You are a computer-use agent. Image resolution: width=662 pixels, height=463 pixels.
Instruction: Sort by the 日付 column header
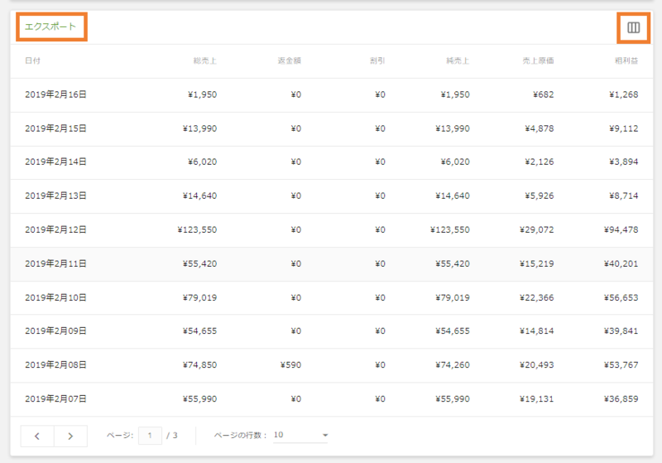tap(33, 61)
